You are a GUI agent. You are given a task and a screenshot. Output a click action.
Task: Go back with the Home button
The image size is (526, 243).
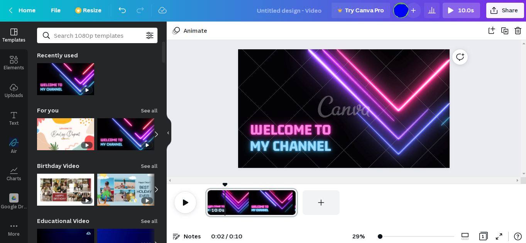tap(22, 10)
